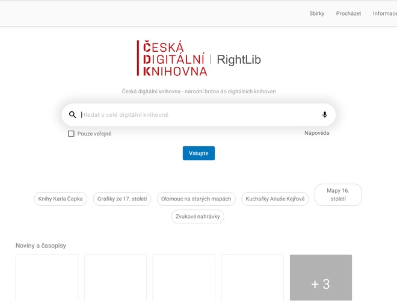Open the Informace menu item

tap(385, 13)
